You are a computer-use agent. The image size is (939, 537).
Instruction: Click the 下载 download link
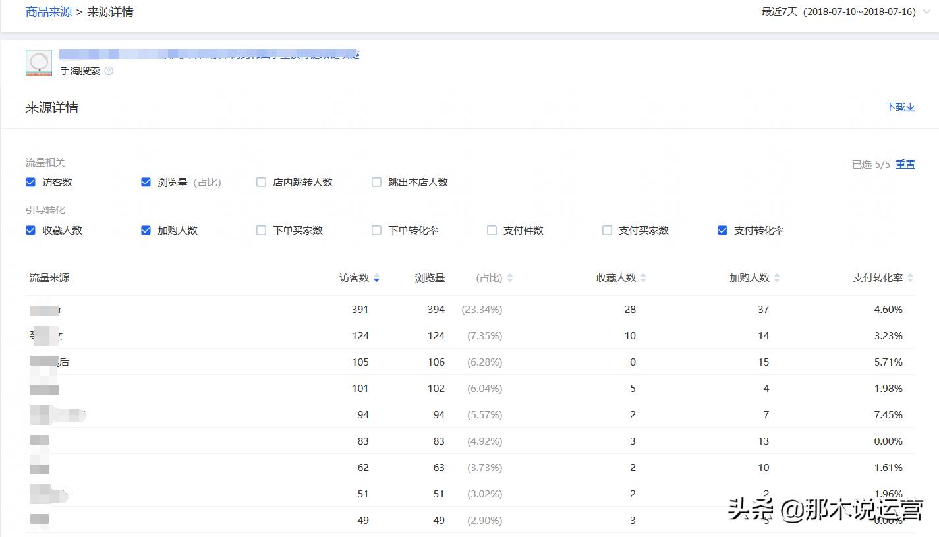tap(900, 107)
